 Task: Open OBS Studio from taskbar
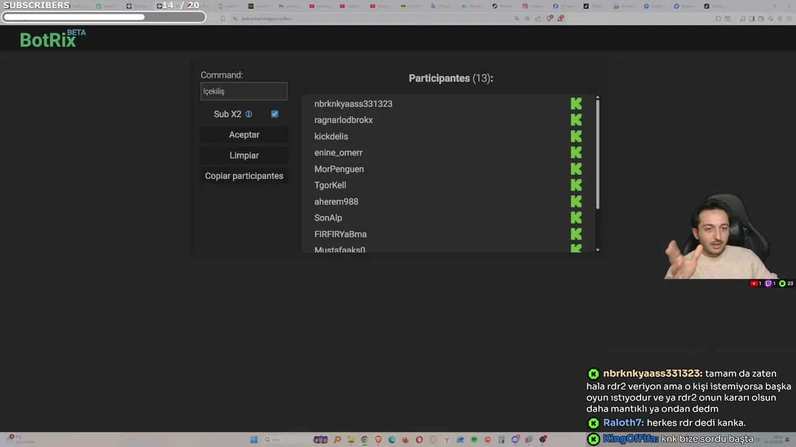tap(543, 440)
